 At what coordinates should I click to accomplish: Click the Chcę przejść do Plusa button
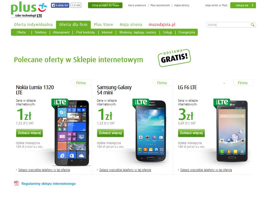pos(105,5)
